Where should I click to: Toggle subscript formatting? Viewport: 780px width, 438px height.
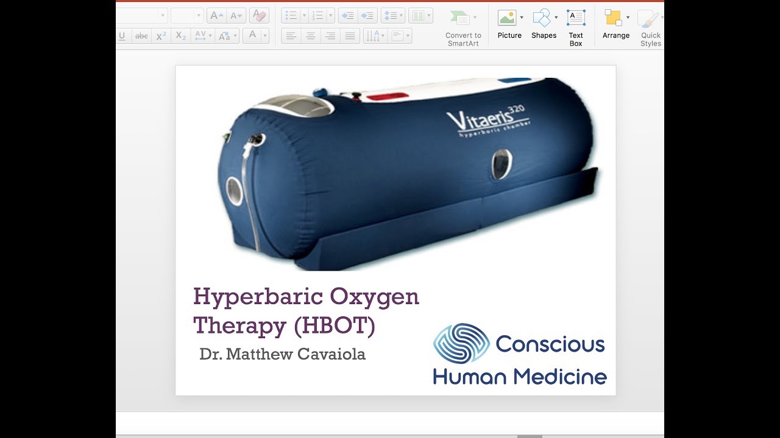pos(180,36)
